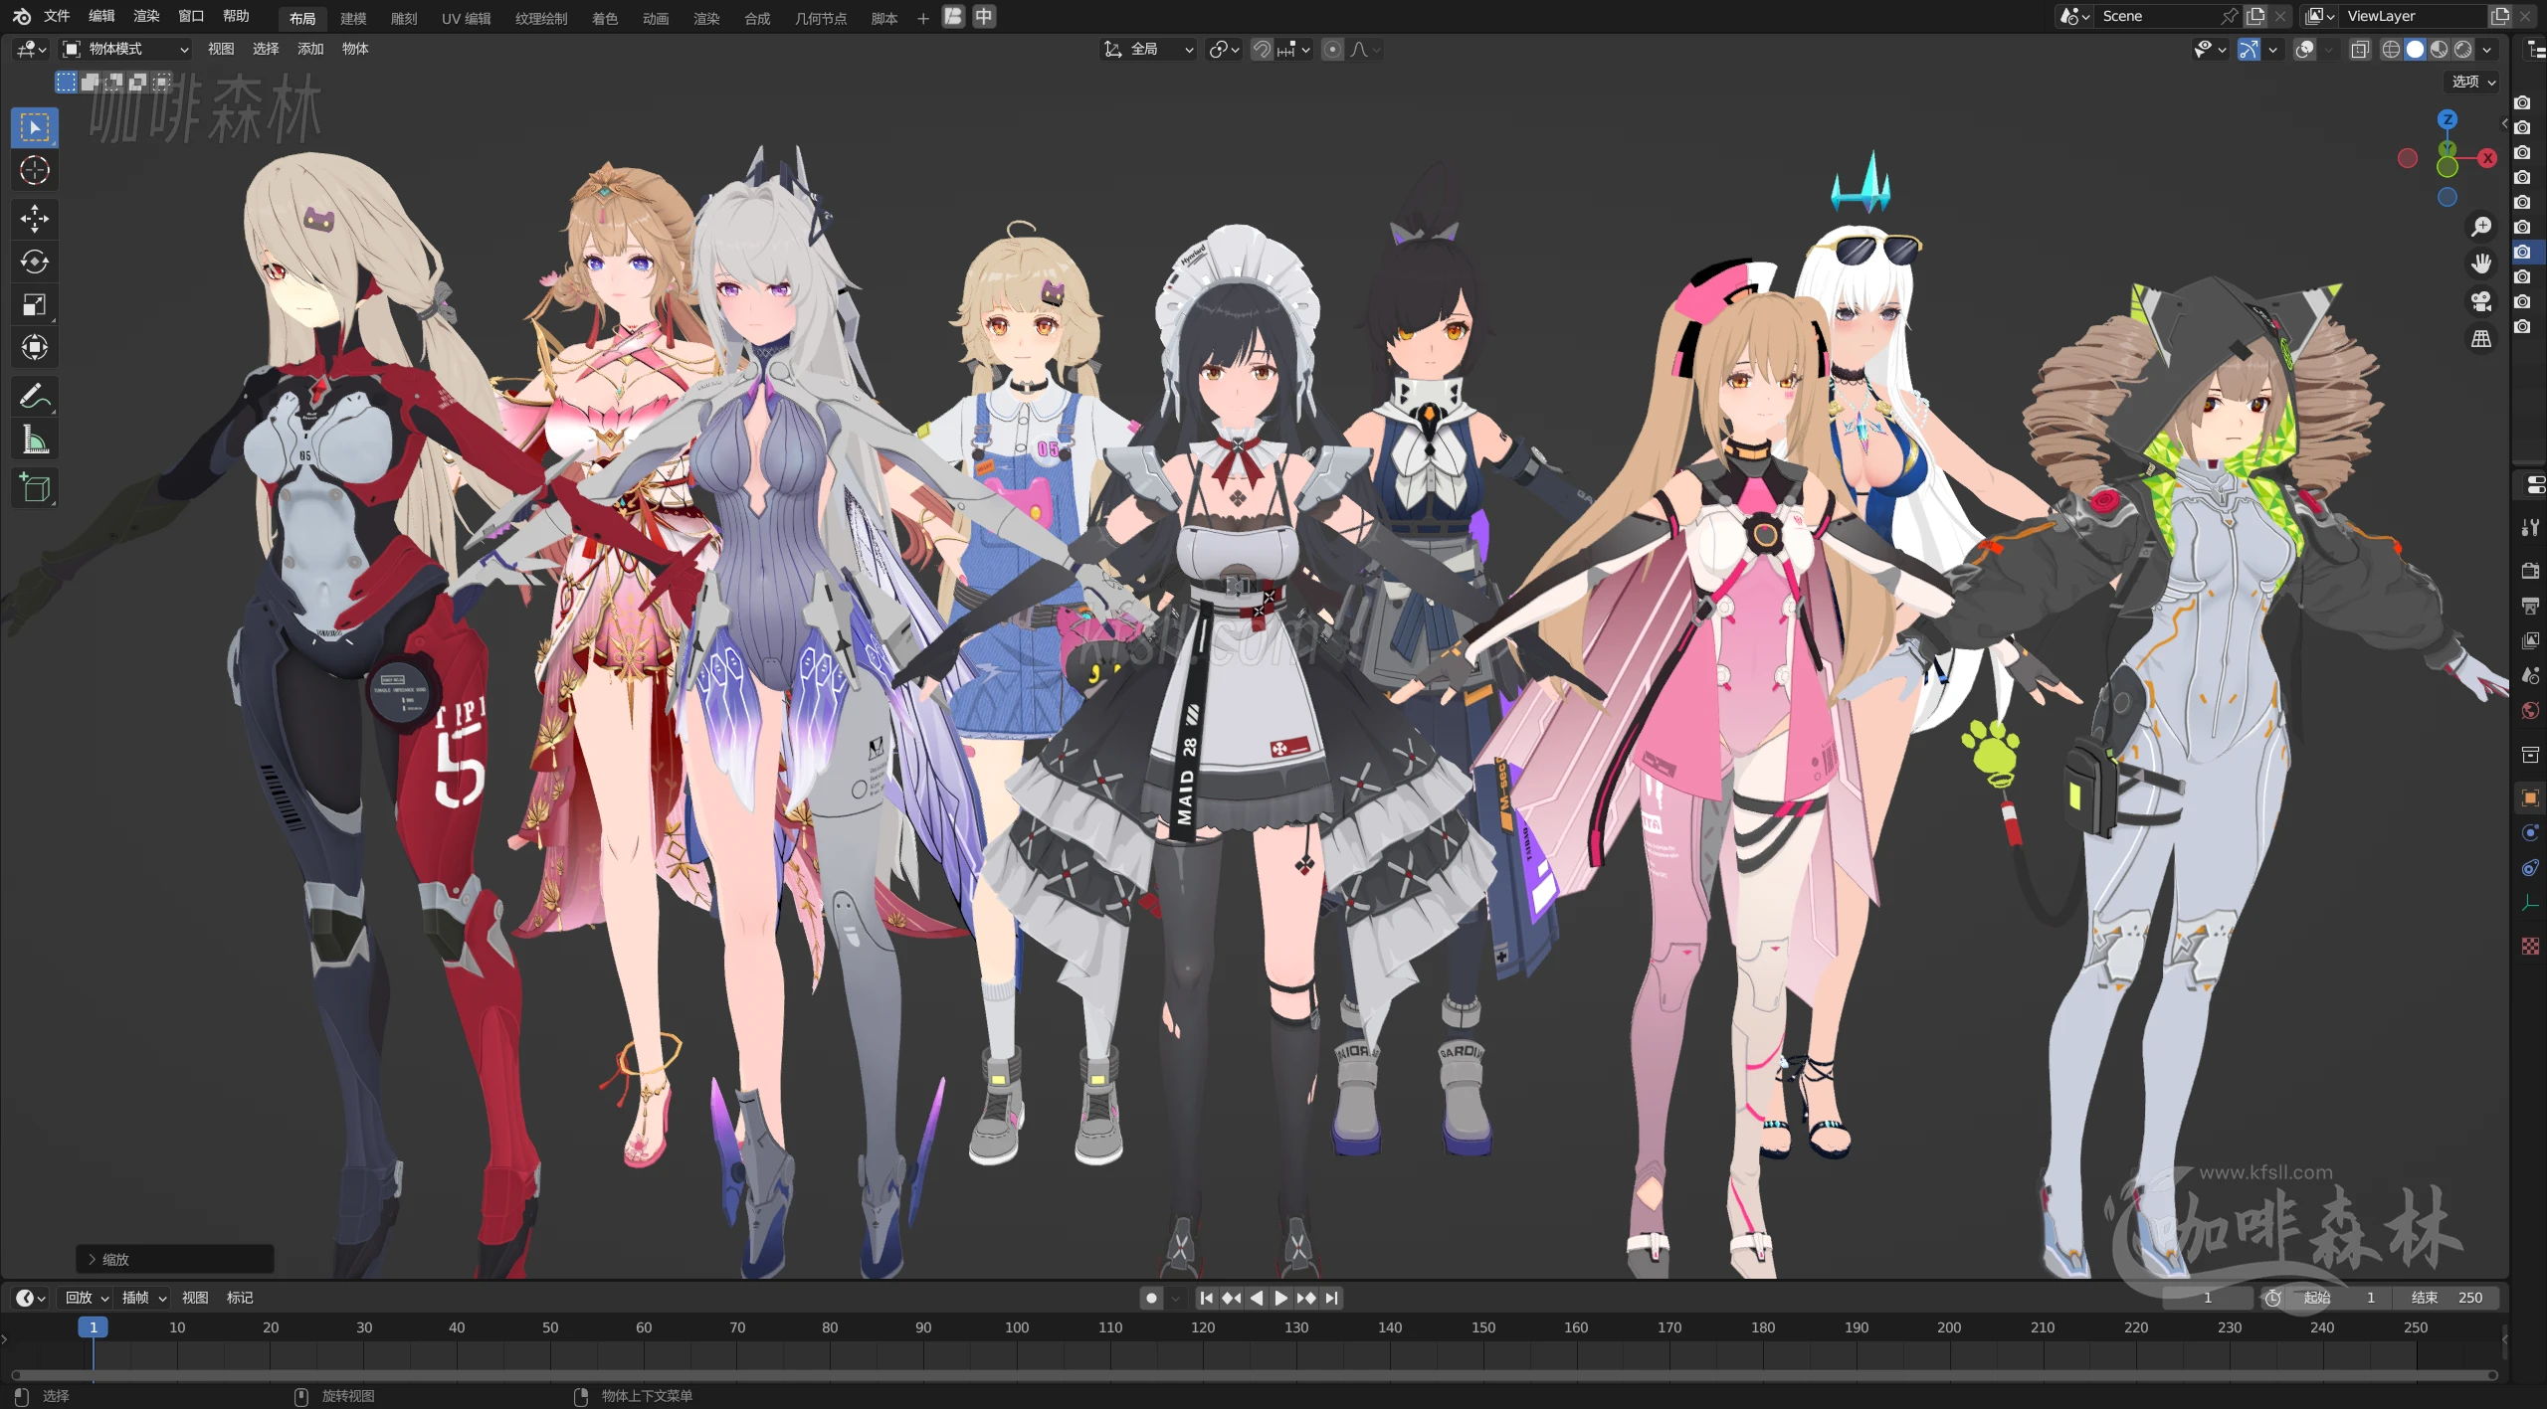Image resolution: width=2547 pixels, height=1409 pixels.
Task: Select the Extend selection mode icon
Action: 91,82
